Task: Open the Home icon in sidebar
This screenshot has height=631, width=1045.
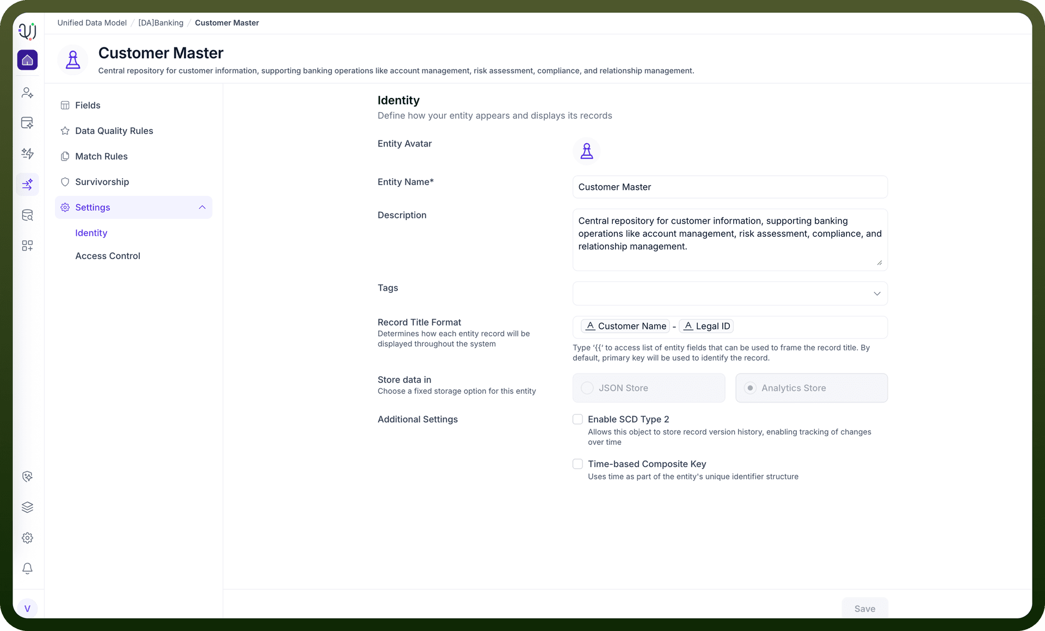Action: (27, 60)
